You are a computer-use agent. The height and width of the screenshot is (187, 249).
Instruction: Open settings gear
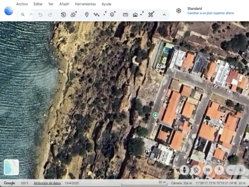179,11
